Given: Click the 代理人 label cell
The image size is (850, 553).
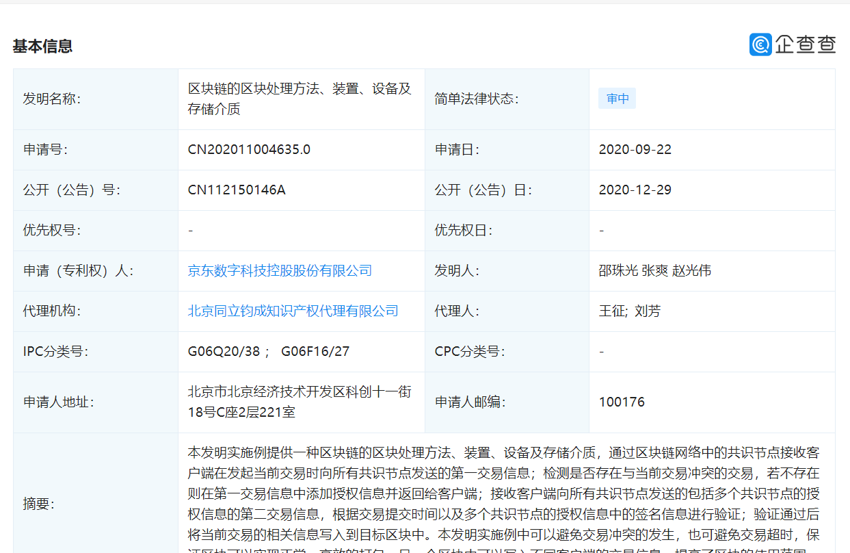Looking at the screenshot, I should tap(507, 311).
